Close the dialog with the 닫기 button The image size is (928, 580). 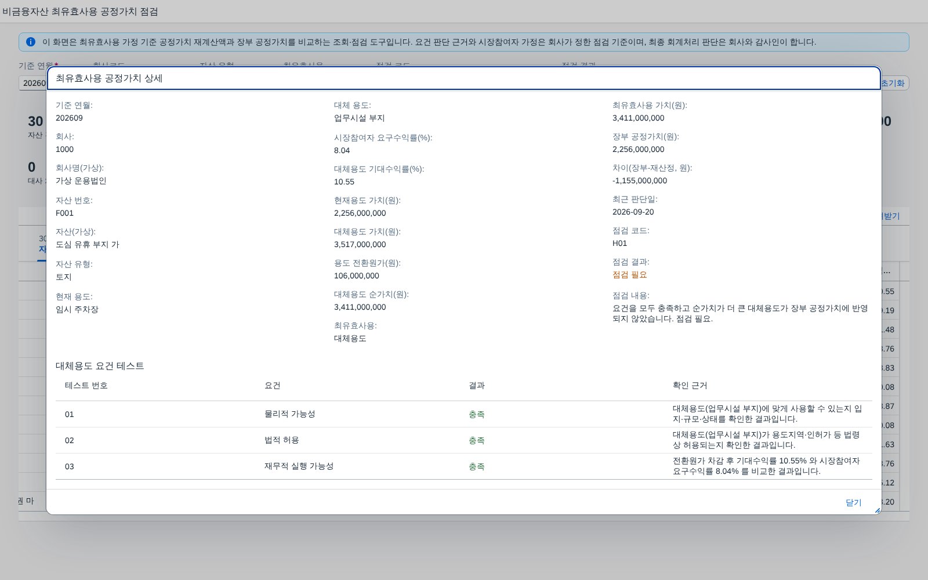tap(853, 502)
